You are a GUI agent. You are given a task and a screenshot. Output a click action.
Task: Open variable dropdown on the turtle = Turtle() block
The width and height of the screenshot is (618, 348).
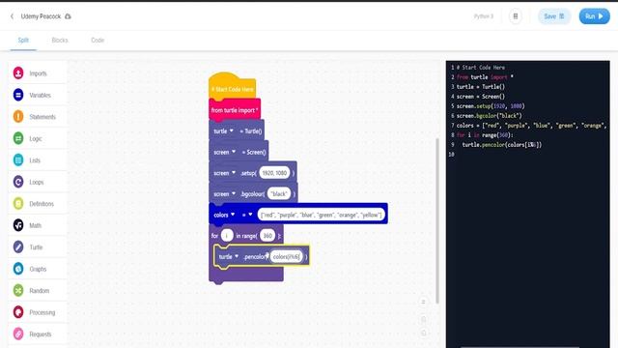pos(232,130)
